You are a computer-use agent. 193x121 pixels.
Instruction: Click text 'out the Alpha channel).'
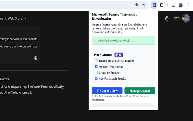[16, 93]
